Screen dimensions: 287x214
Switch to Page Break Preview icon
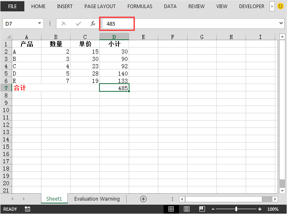(x=202, y=209)
